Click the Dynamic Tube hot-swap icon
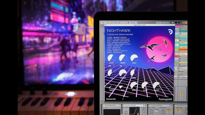Screen dimensions: 205x115 pyautogui.click(x=144, y=105)
